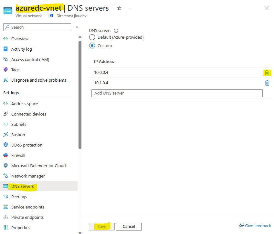Click the sidebar scrollbar thumb
Viewport: 274px width, 234px height.
coord(80,95)
